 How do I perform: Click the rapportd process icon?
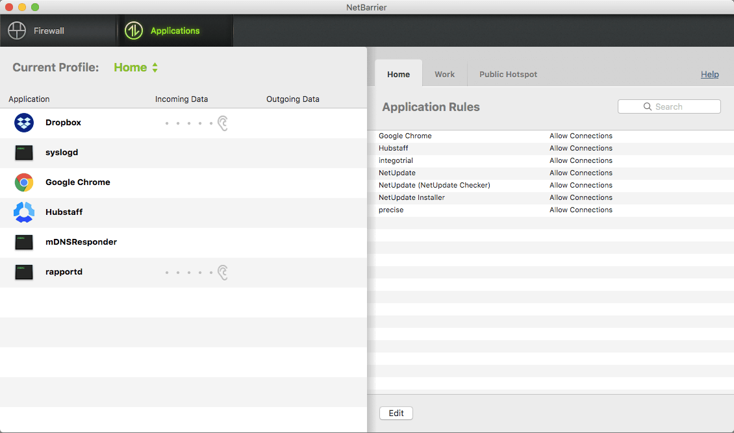tap(24, 272)
